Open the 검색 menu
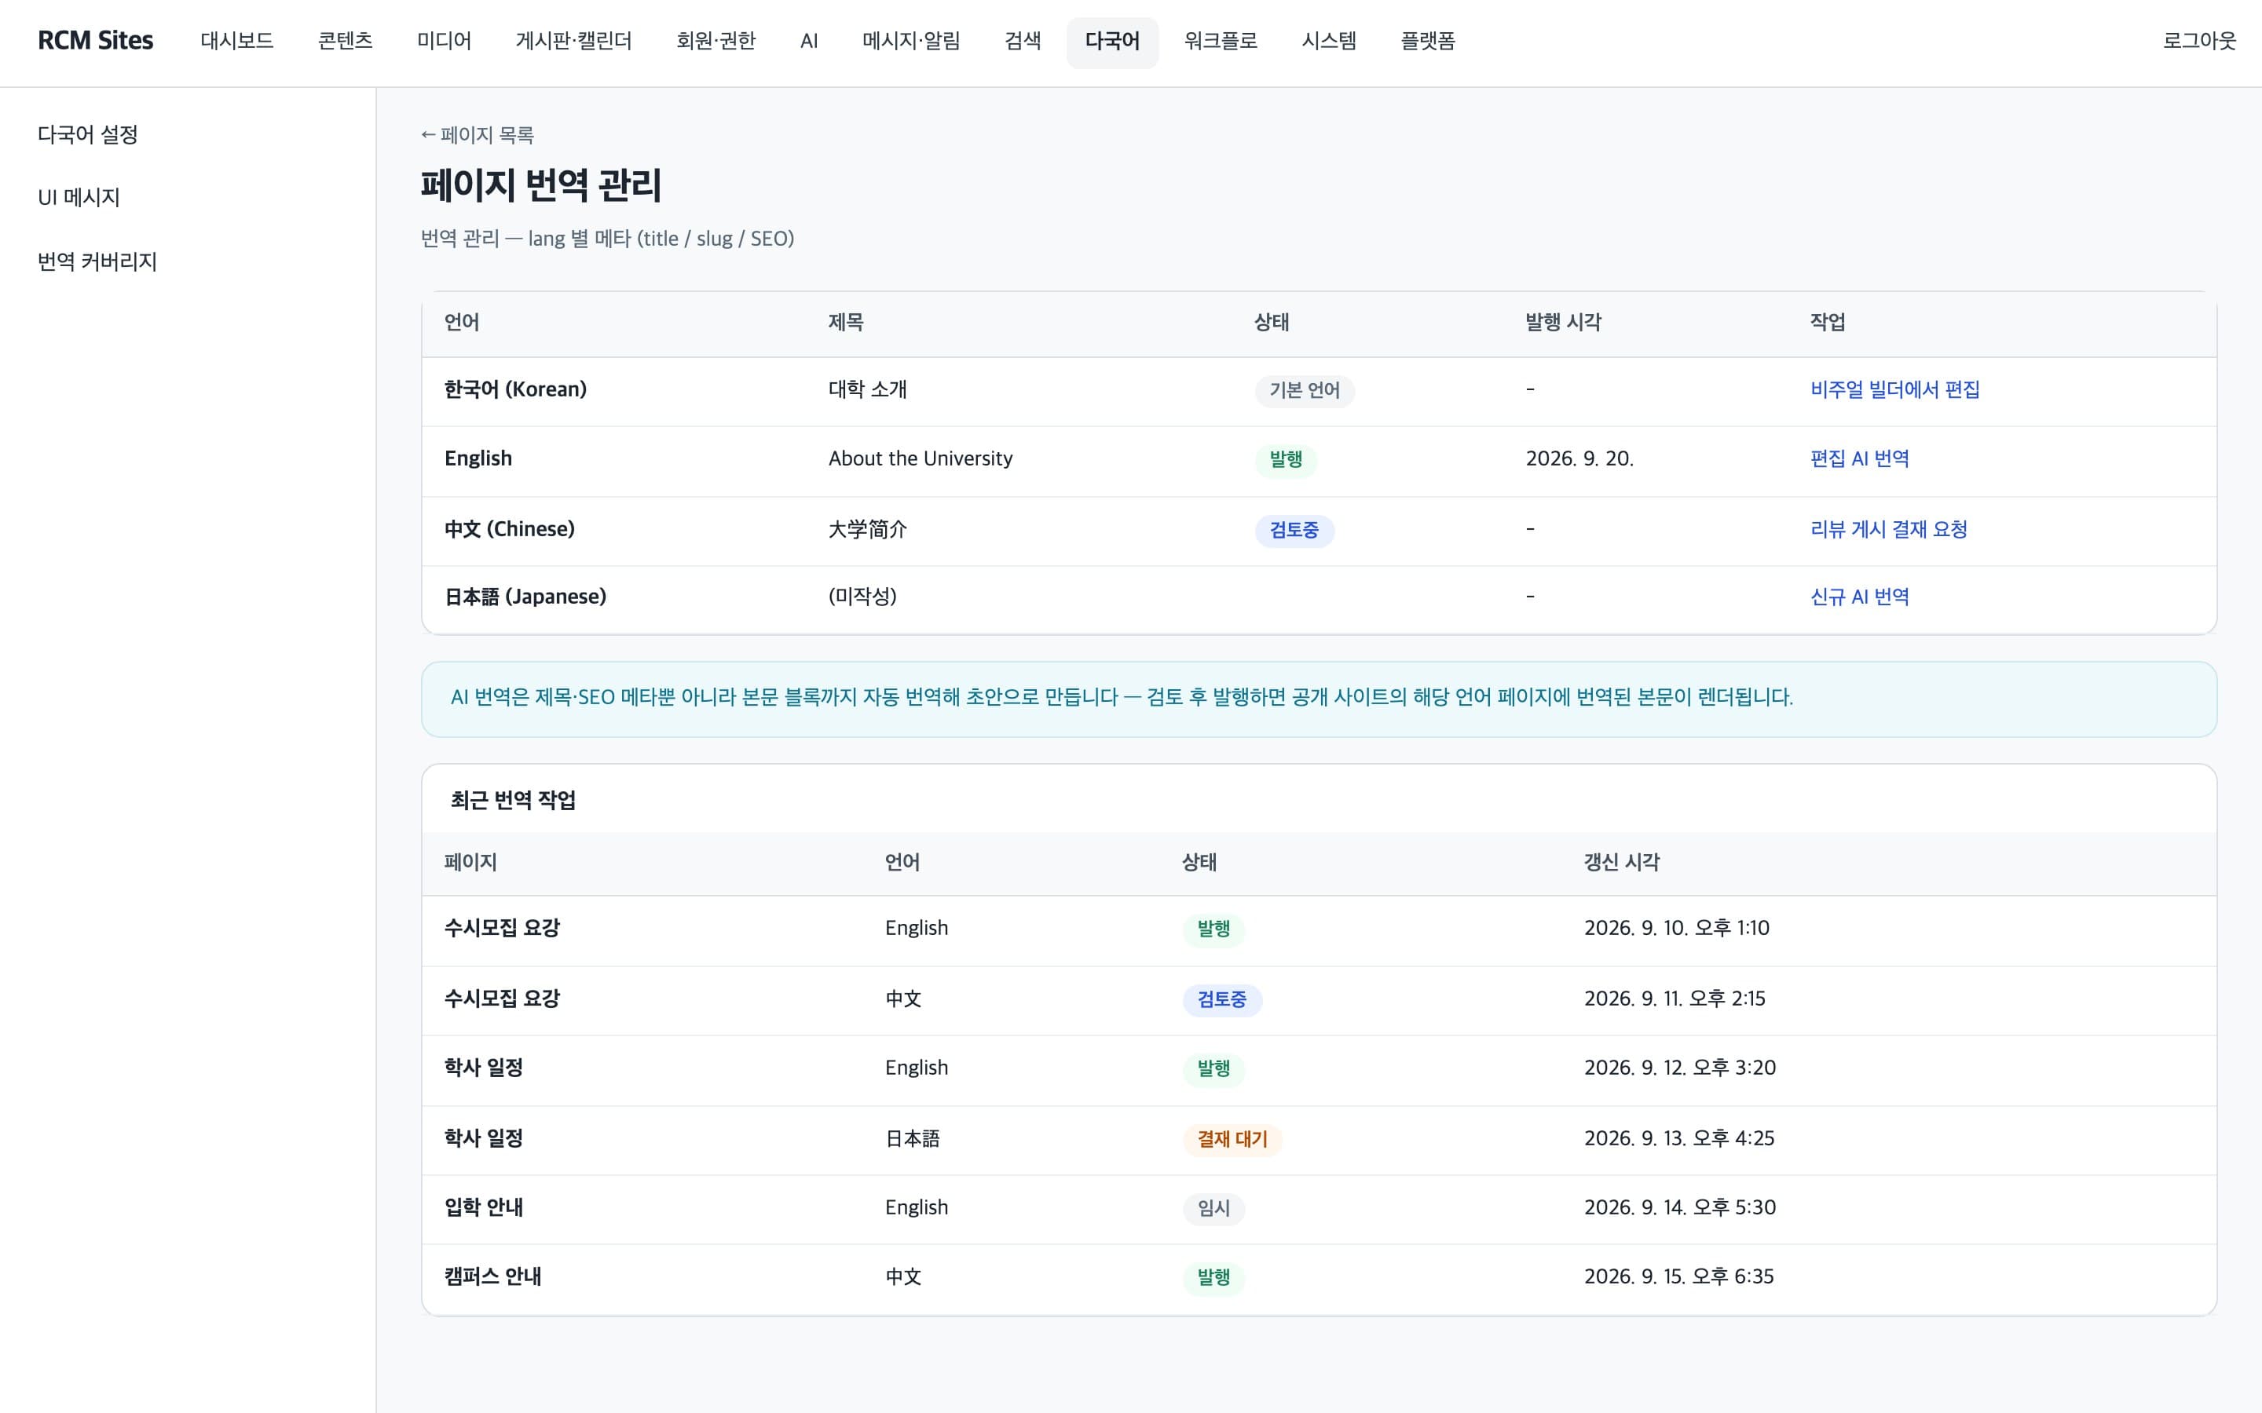The width and height of the screenshot is (2262, 1413). pyautogui.click(x=1023, y=41)
